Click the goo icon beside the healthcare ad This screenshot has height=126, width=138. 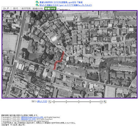coord(37,5)
